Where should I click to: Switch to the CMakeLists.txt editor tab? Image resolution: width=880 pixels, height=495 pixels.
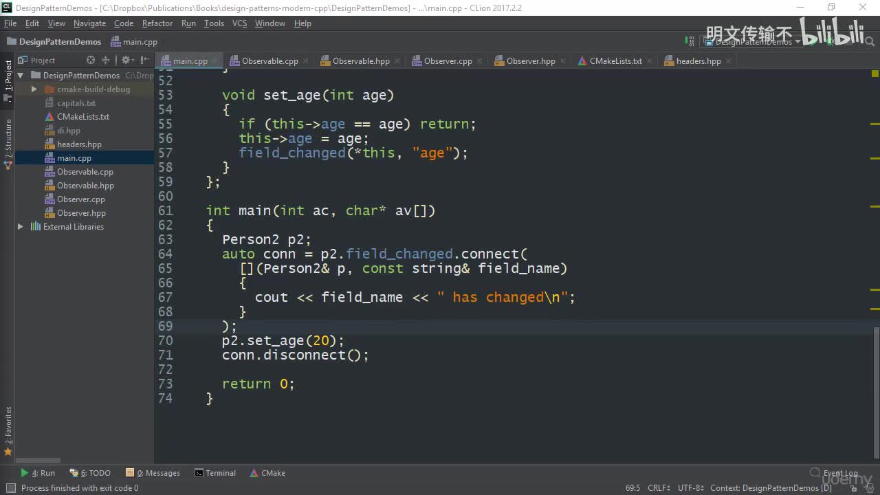(615, 61)
